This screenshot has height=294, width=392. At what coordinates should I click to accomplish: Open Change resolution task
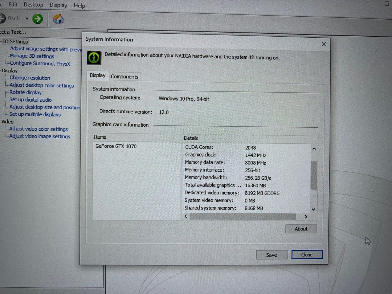(x=30, y=78)
